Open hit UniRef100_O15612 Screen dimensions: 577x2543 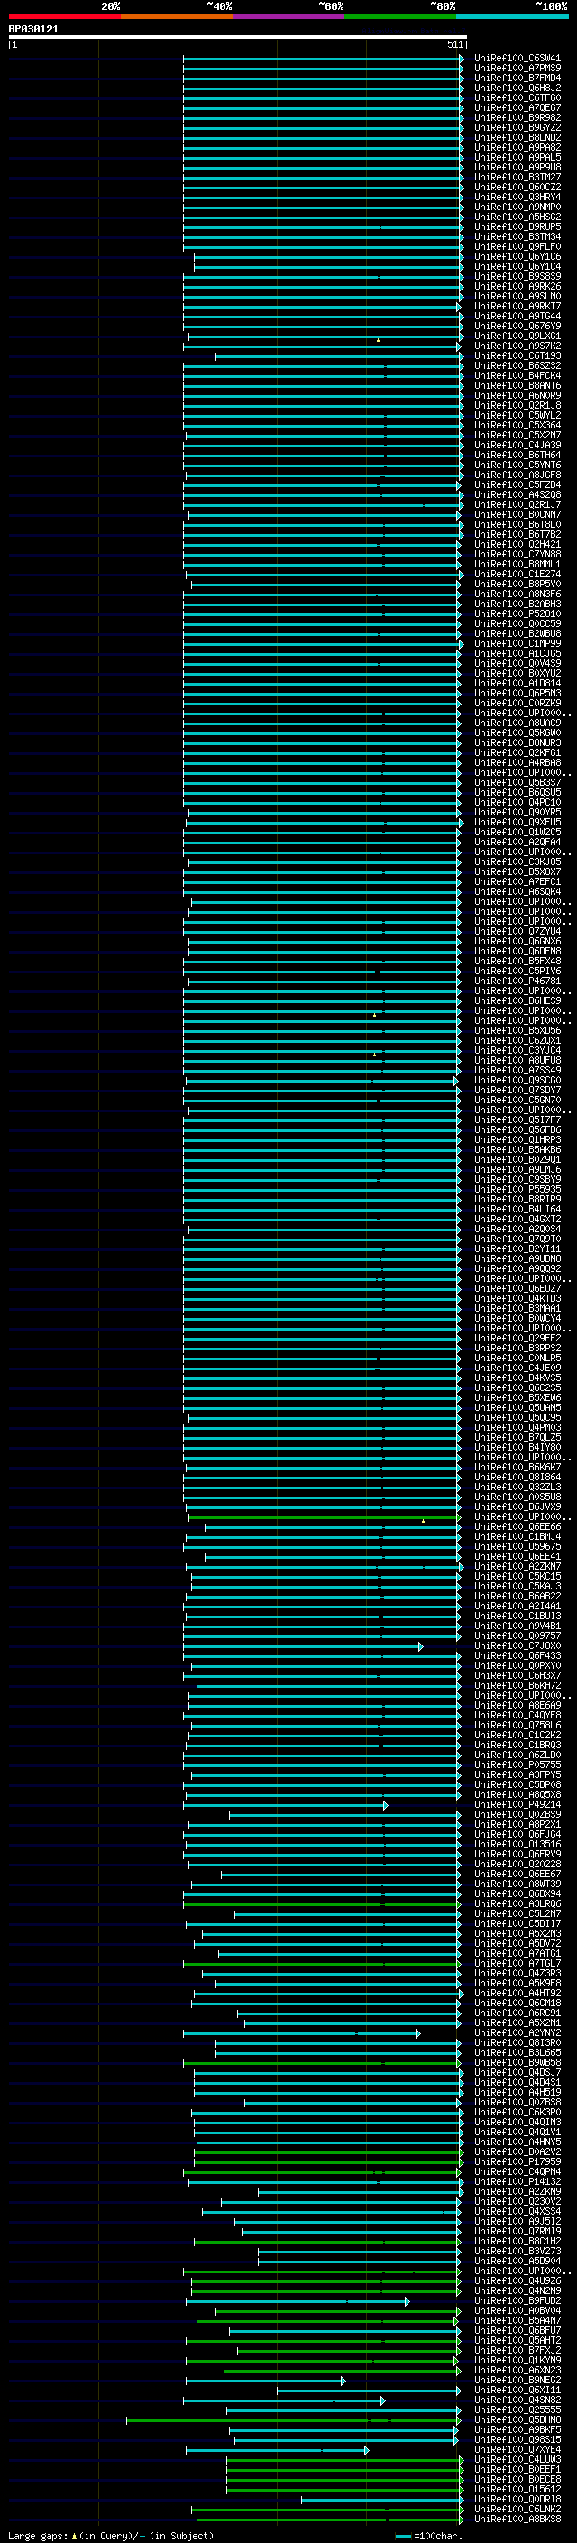point(517,2489)
